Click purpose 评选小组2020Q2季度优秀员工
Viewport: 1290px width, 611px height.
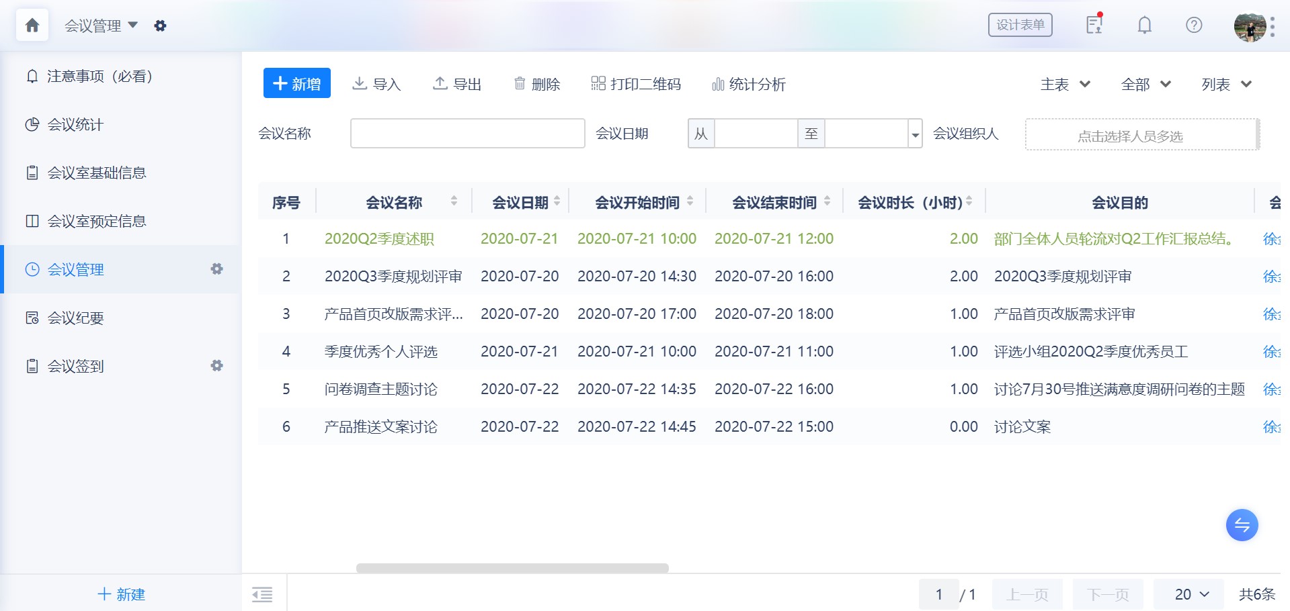click(1091, 352)
